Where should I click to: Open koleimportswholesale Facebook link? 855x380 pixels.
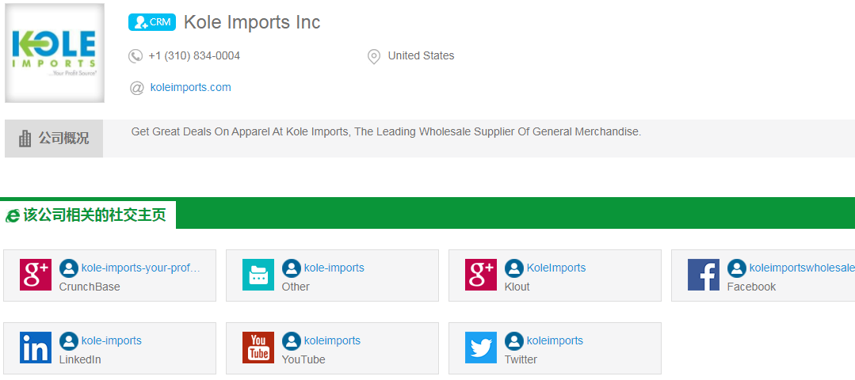tap(801, 268)
